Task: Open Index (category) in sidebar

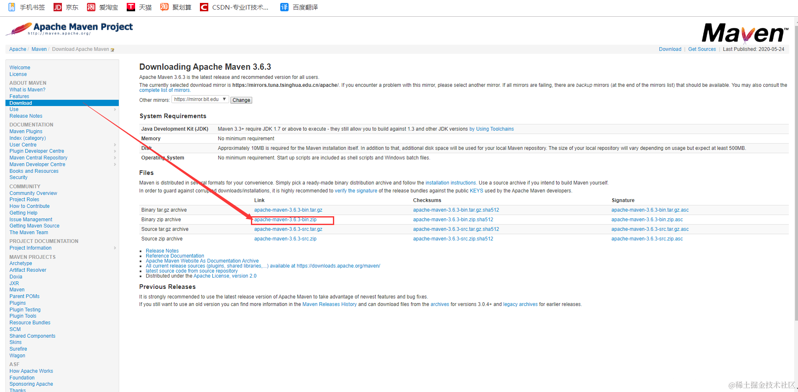Action: pyautogui.click(x=28, y=138)
